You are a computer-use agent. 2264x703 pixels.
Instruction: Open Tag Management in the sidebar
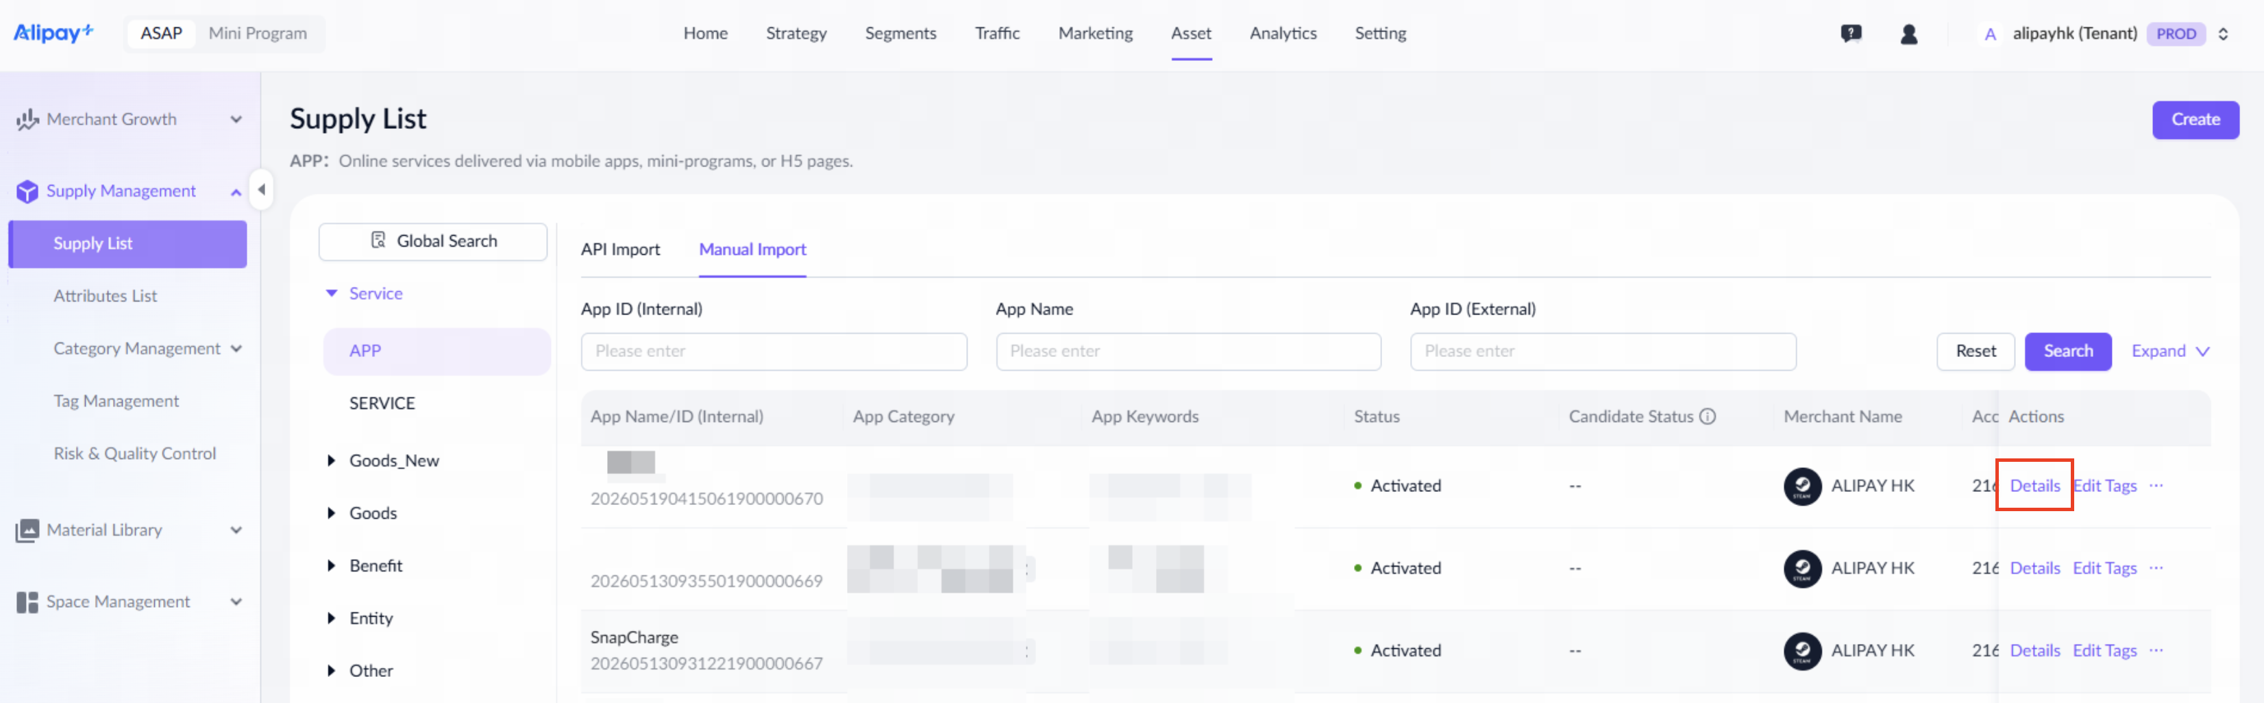pyautogui.click(x=115, y=402)
